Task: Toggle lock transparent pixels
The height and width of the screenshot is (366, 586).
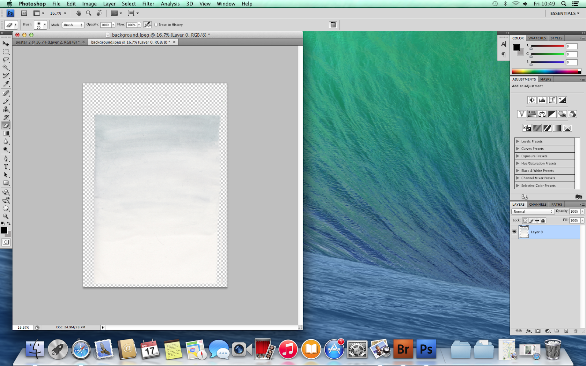Action: [525, 220]
